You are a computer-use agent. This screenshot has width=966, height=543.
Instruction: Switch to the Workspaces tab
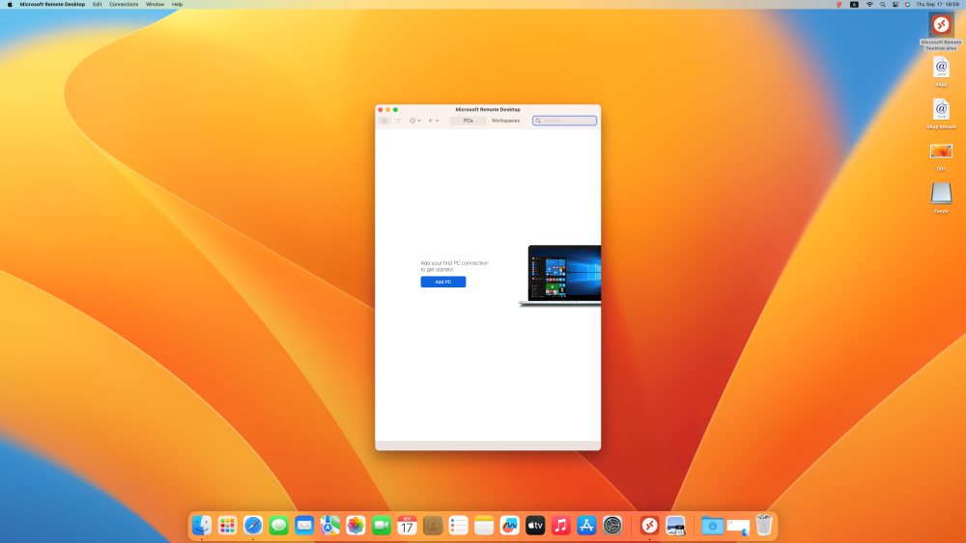click(505, 121)
